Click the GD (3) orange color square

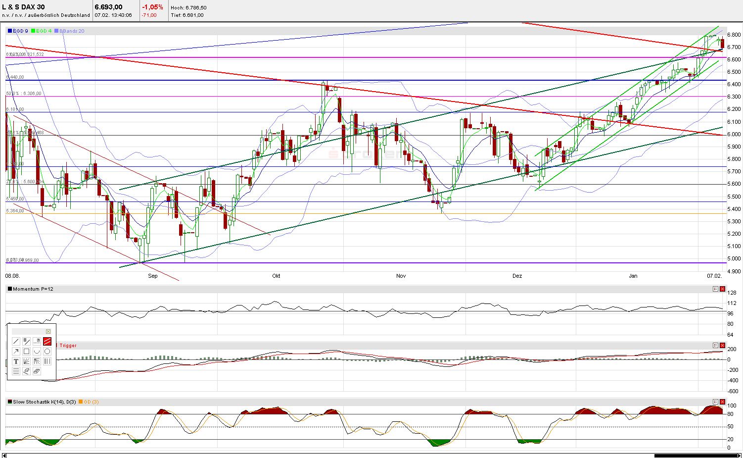coord(81,402)
